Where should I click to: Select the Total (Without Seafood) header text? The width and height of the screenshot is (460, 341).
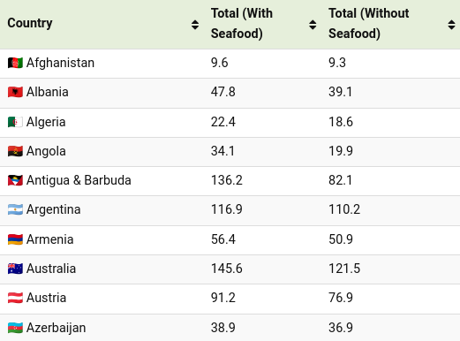pyautogui.click(x=368, y=23)
